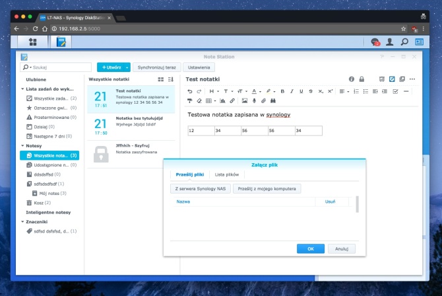Viewport: 442px width, 296px height.
Task: Open the note info icon
Action: (x=352, y=79)
